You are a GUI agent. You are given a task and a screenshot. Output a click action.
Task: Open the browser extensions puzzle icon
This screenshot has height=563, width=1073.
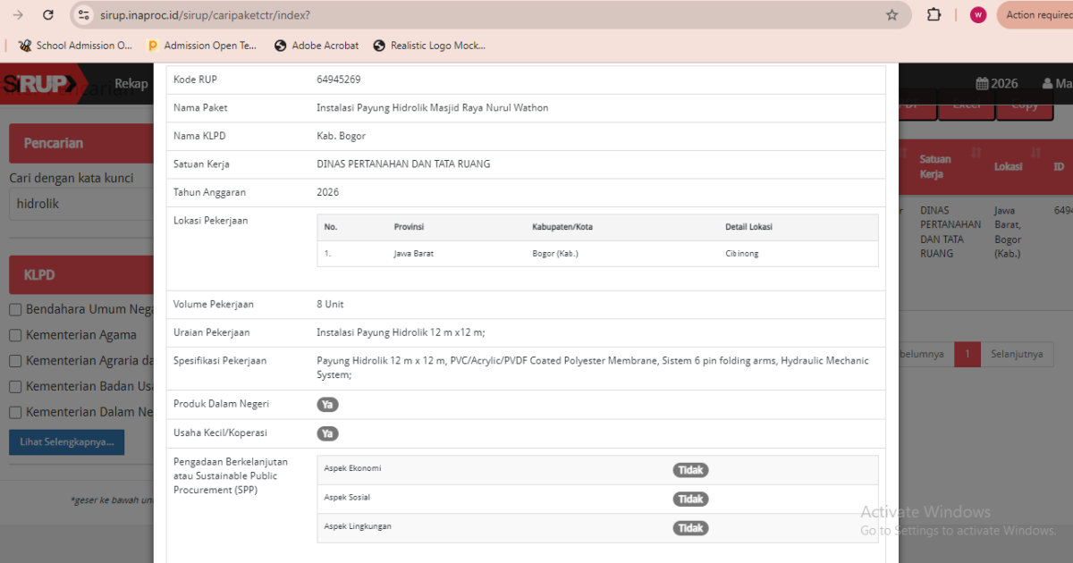[934, 15]
